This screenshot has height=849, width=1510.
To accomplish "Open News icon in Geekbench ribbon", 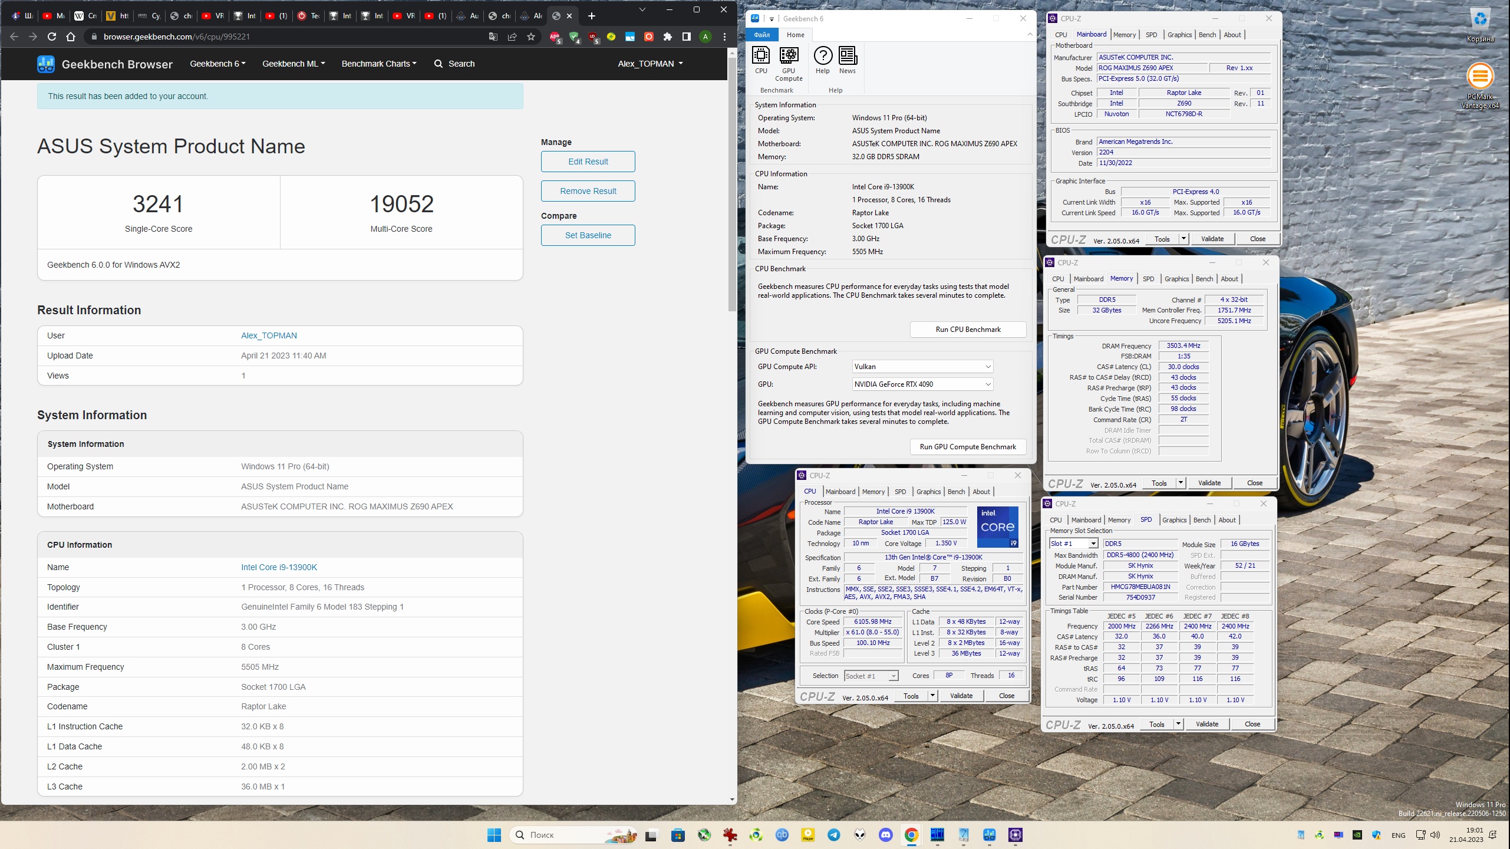I will point(848,60).
